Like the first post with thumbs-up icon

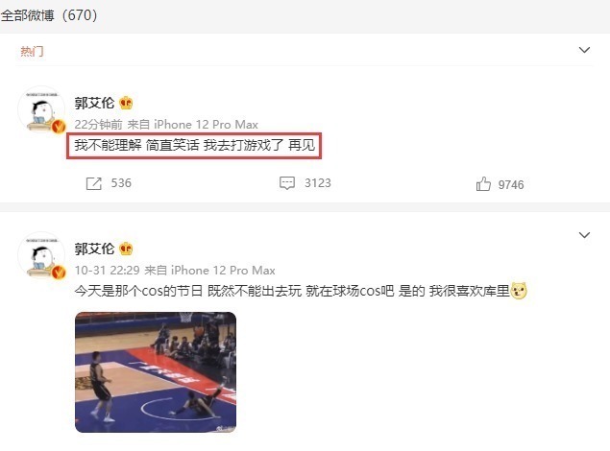click(x=483, y=183)
